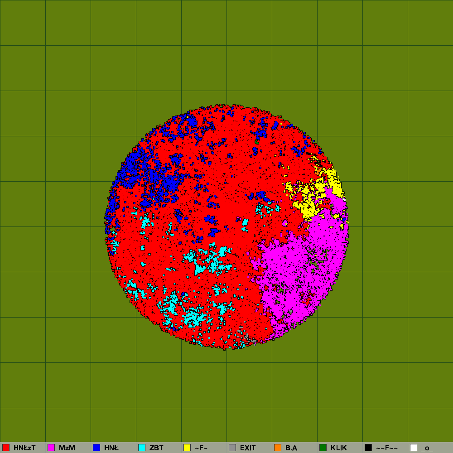Click the orange B.A legend swatch
The width and height of the screenshot is (453, 453).
pos(278,448)
